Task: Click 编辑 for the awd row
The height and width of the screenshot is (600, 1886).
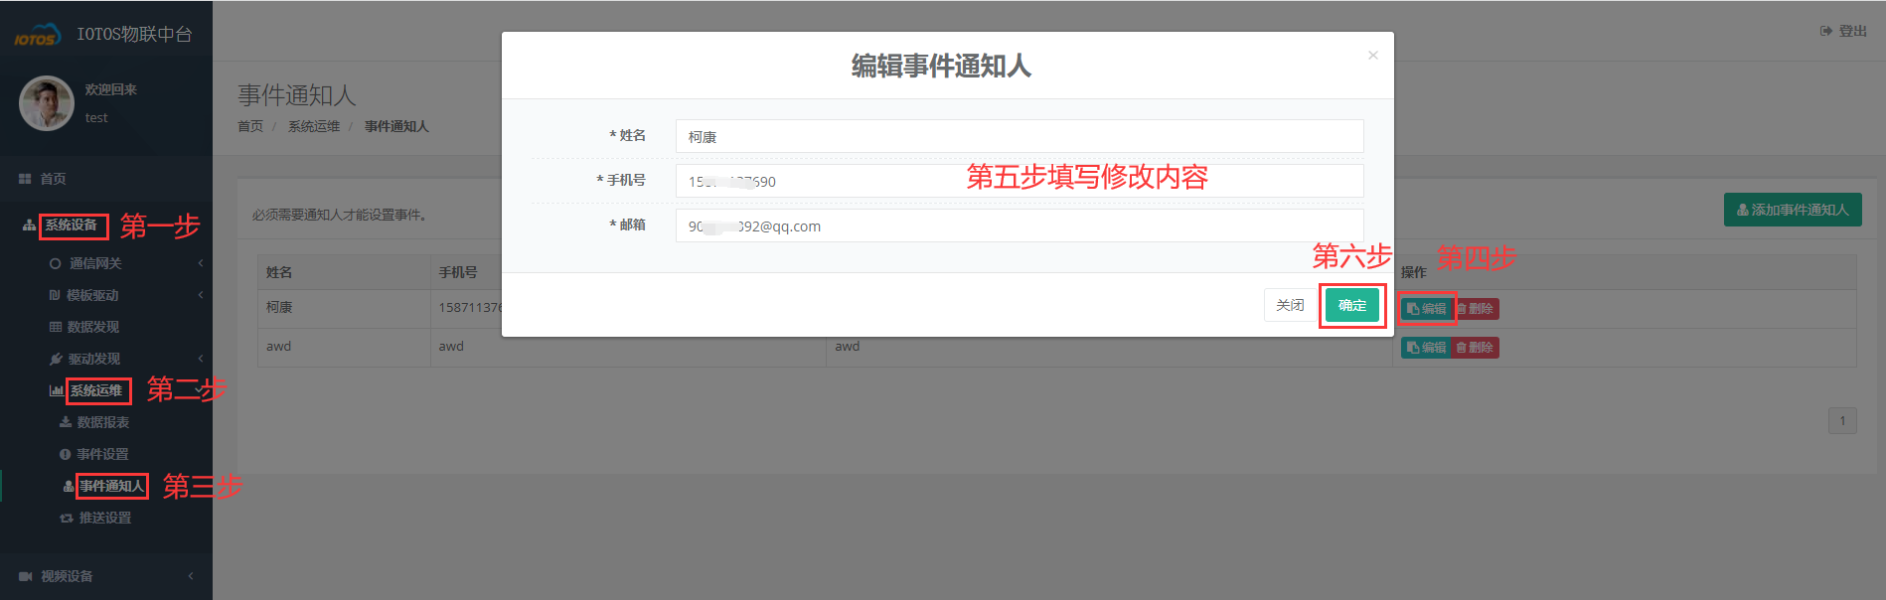Action: pos(1426,348)
